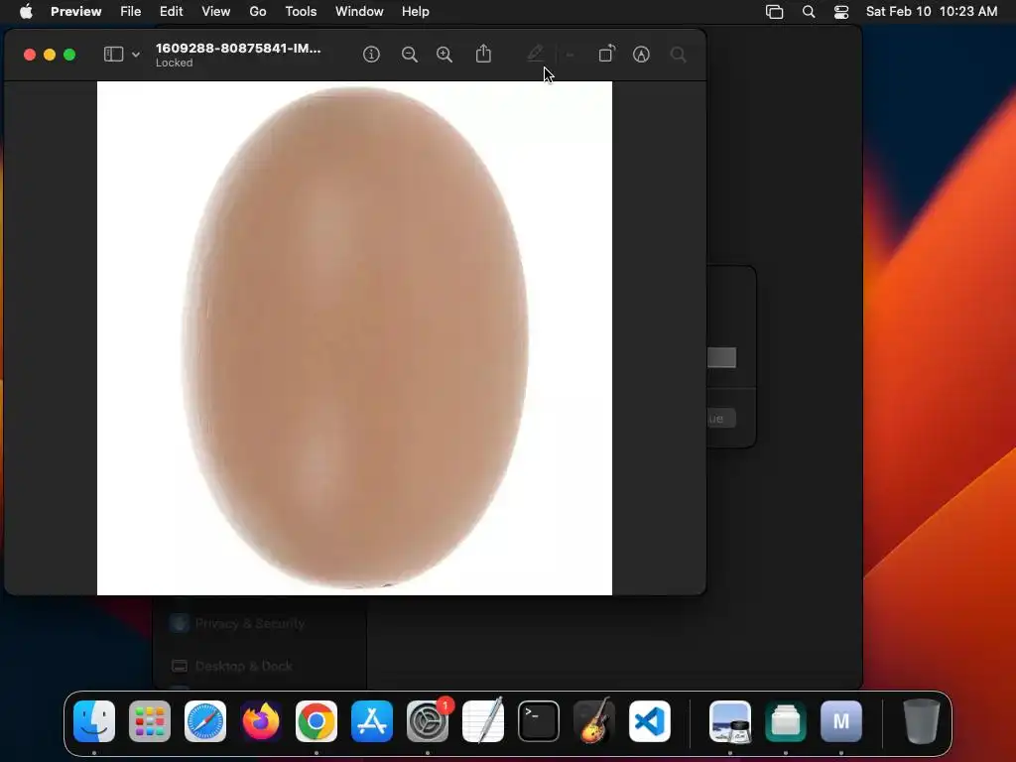The width and height of the screenshot is (1016, 762).
Task: Open App Store from the Dock
Action: pyautogui.click(x=372, y=721)
